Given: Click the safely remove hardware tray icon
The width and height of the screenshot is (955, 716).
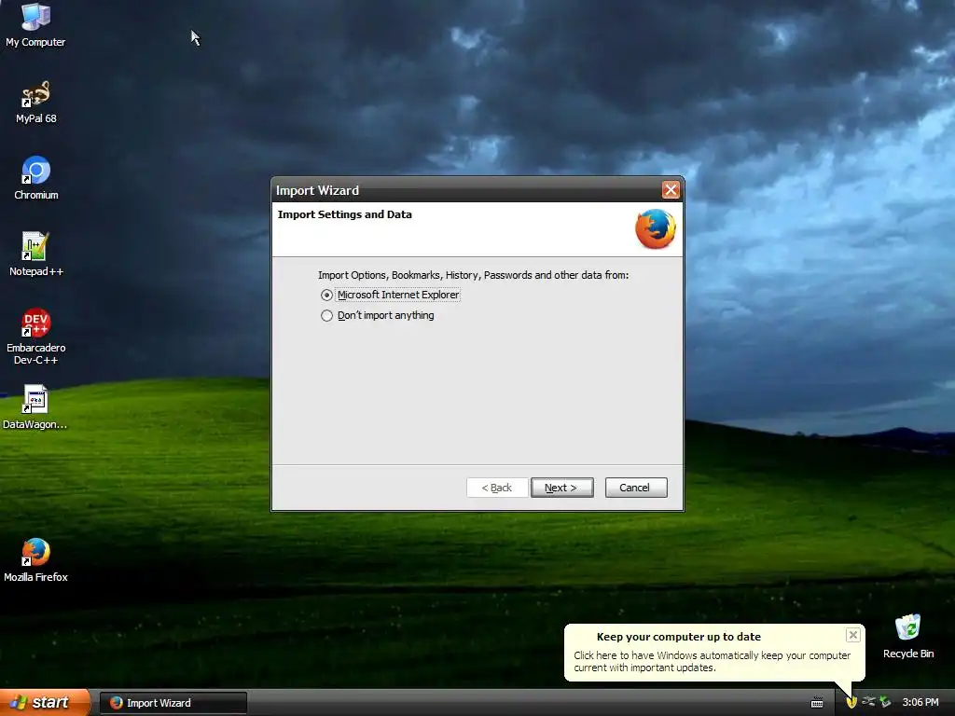Looking at the screenshot, I should [x=885, y=702].
